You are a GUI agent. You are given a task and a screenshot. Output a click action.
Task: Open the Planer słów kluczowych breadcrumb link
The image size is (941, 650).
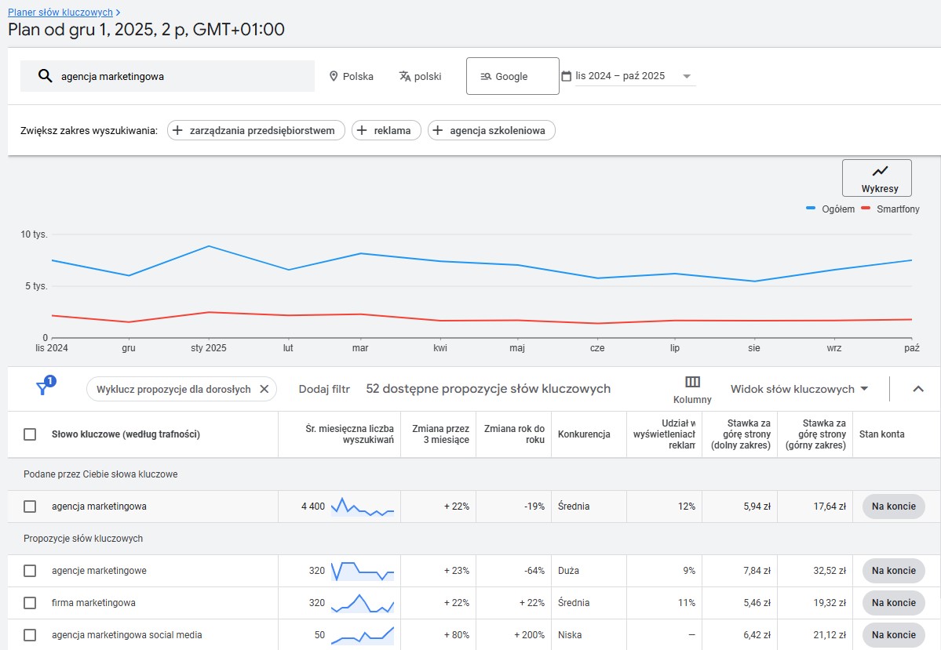pos(60,13)
